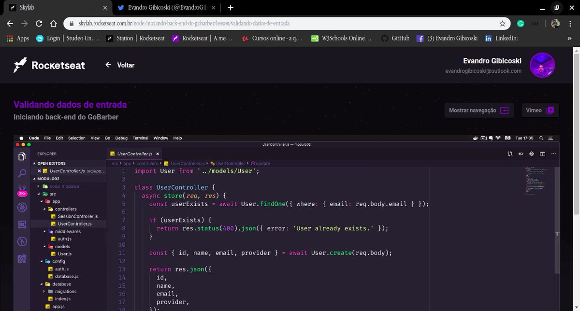The image size is (580, 311).
Task: Open Spotlight search in the macOS menu bar
Action: click(x=541, y=138)
